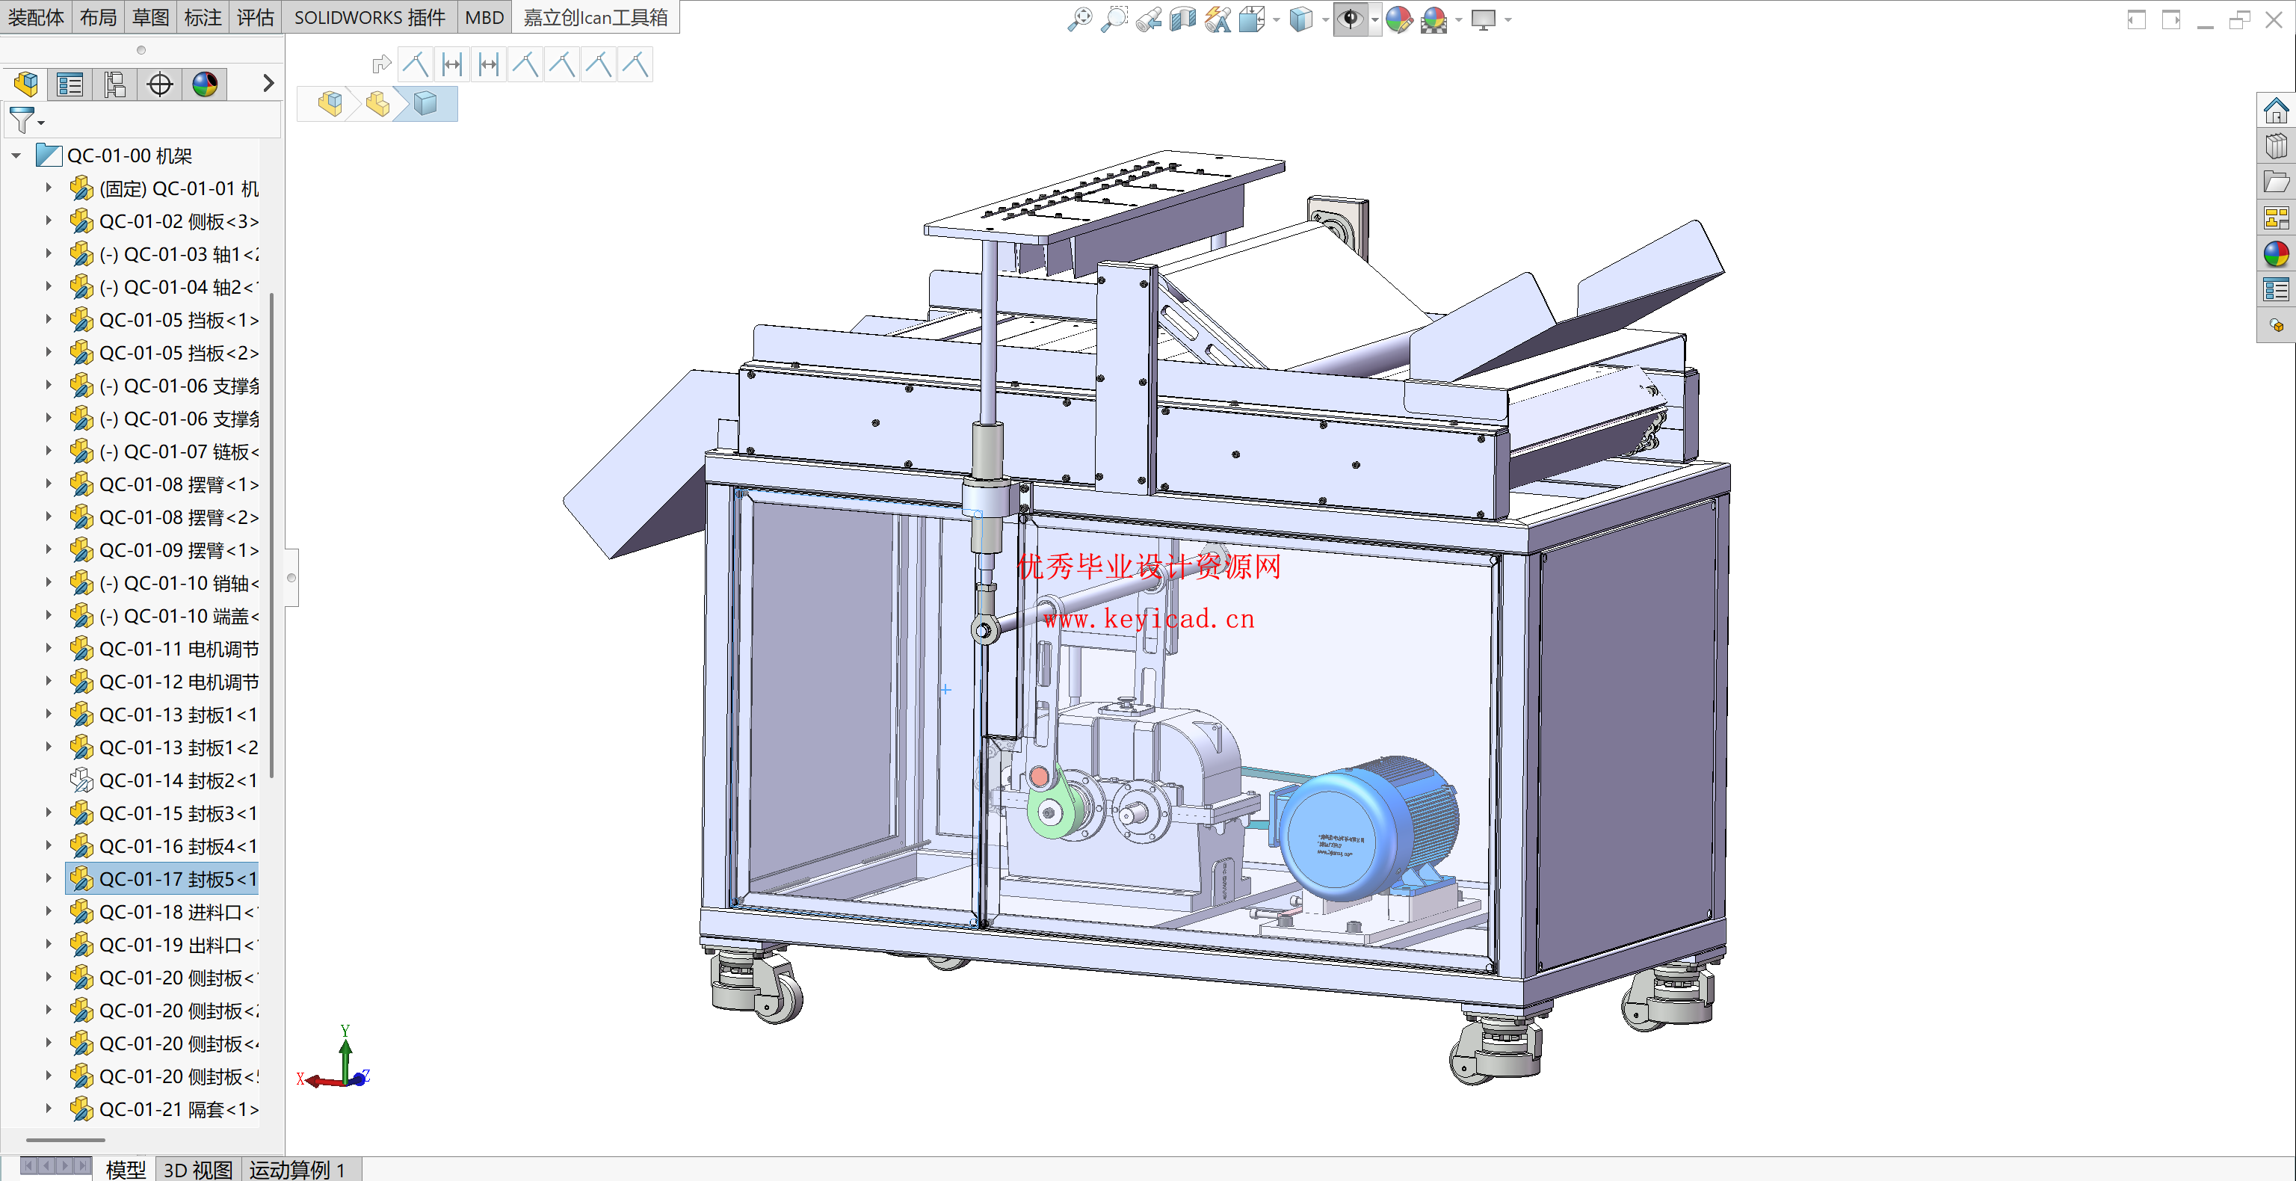Screen dimensions: 2296x1181
Task: Click the Zoom to Fit icon
Action: tap(1079, 19)
